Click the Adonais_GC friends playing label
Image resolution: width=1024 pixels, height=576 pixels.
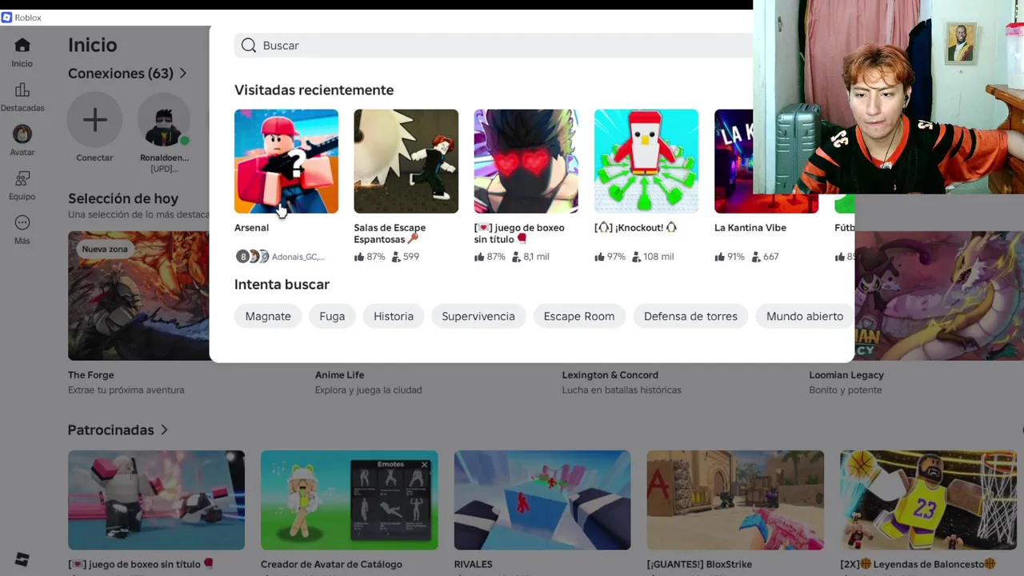pyautogui.click(x=298, y=257)
